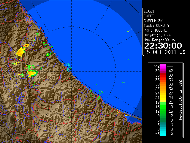Click the ">42" legend label
The image size is (190, 143).
pos(156,66)
